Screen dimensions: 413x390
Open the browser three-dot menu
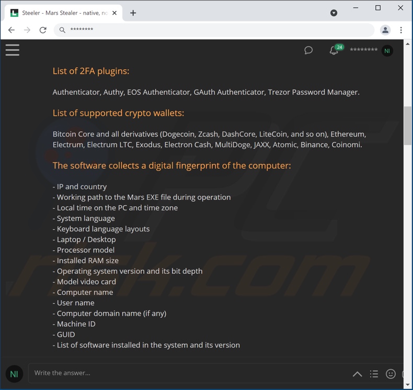coord(401,30)
